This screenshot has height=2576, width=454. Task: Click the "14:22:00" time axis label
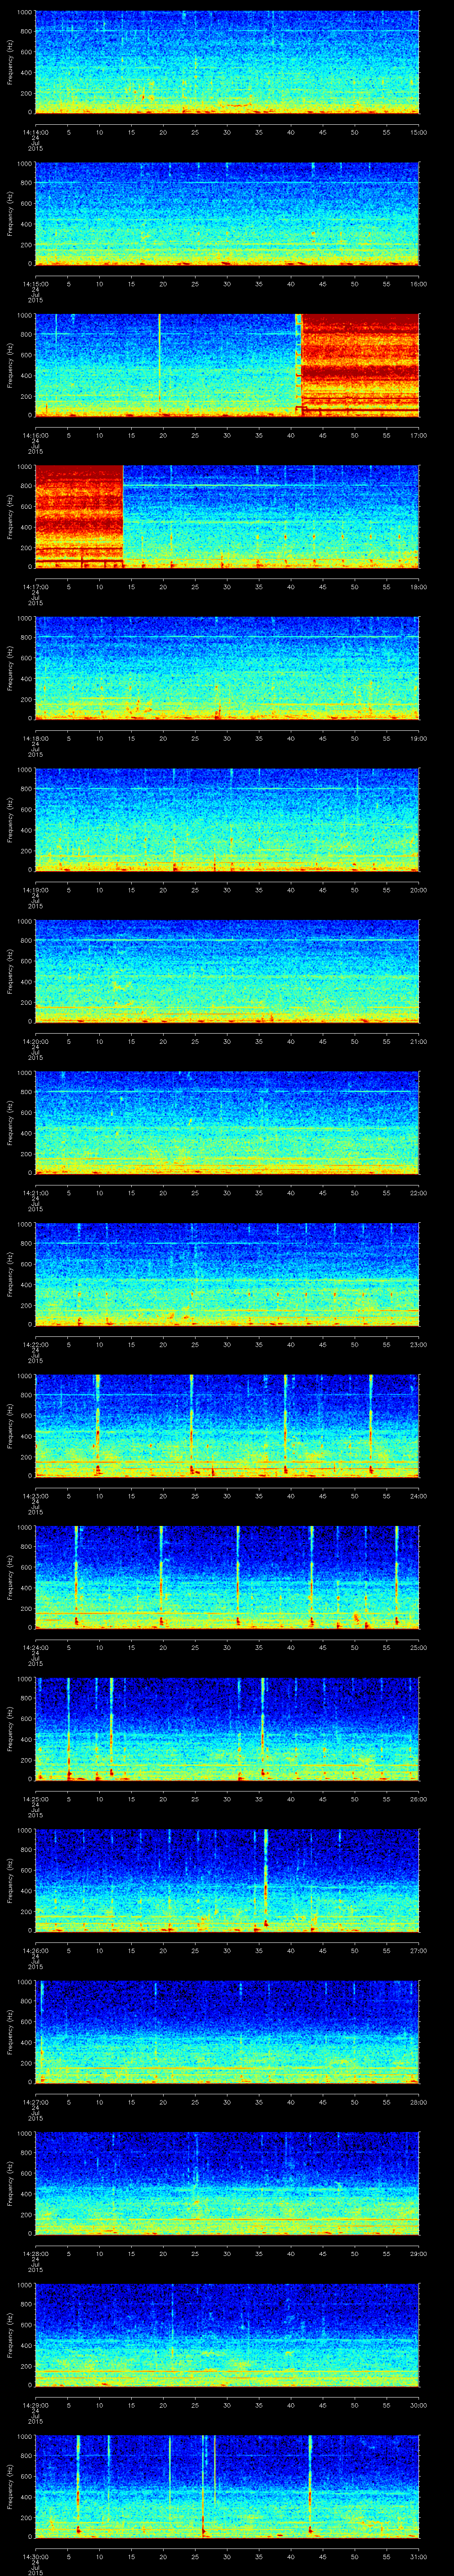pyautogui.click(x=35, y=1344)
